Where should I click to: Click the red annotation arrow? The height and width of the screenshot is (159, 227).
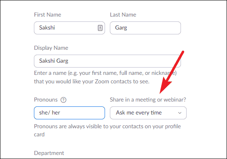(x=172, y=72)
